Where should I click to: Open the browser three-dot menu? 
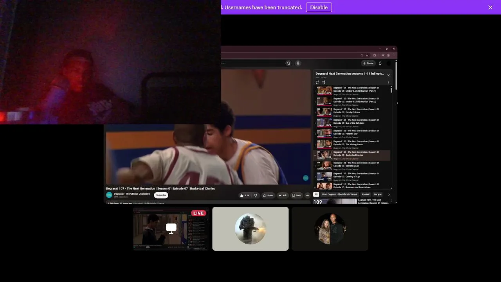[x=394, y=55]
